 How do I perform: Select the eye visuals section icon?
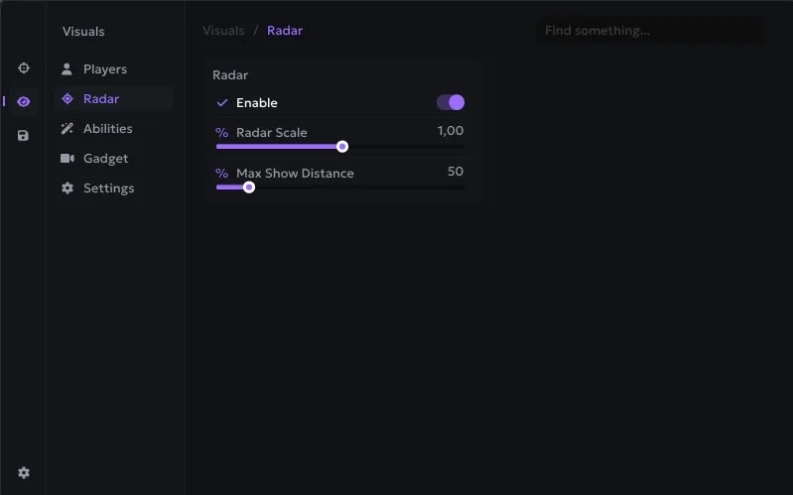[x=23, y=101]
